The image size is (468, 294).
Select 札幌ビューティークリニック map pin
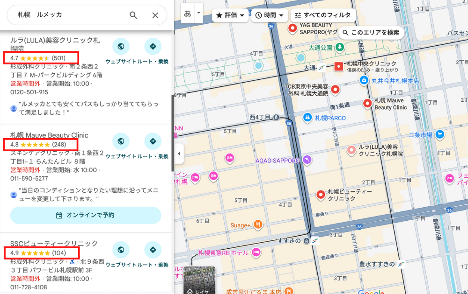(x=321, y=195)
